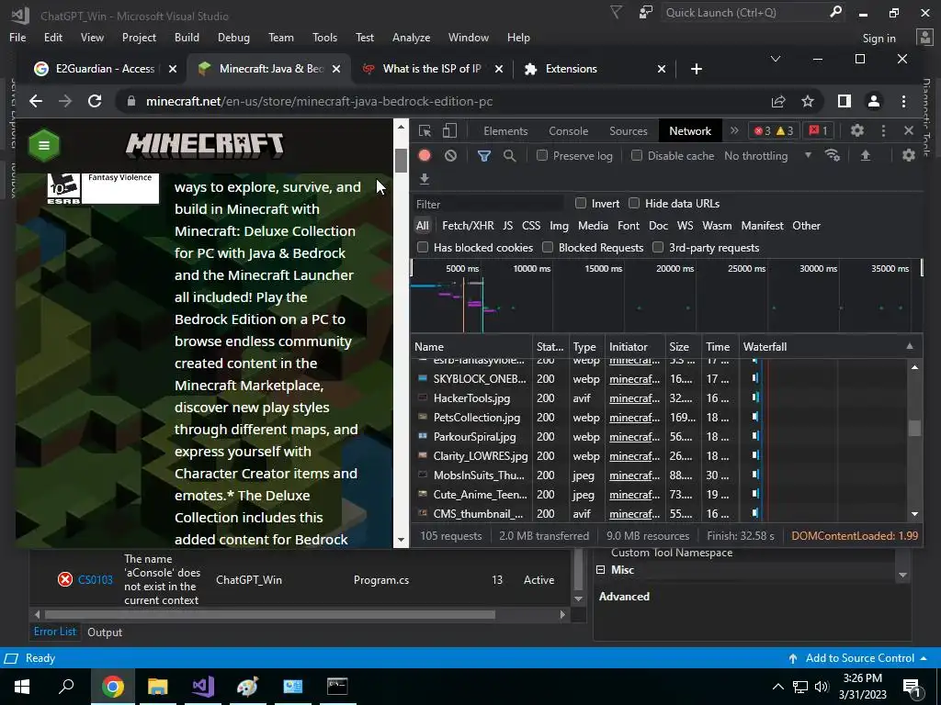Switch to the E2Guardian browser tab
The image size is (941, 705).
pos(105,69)
